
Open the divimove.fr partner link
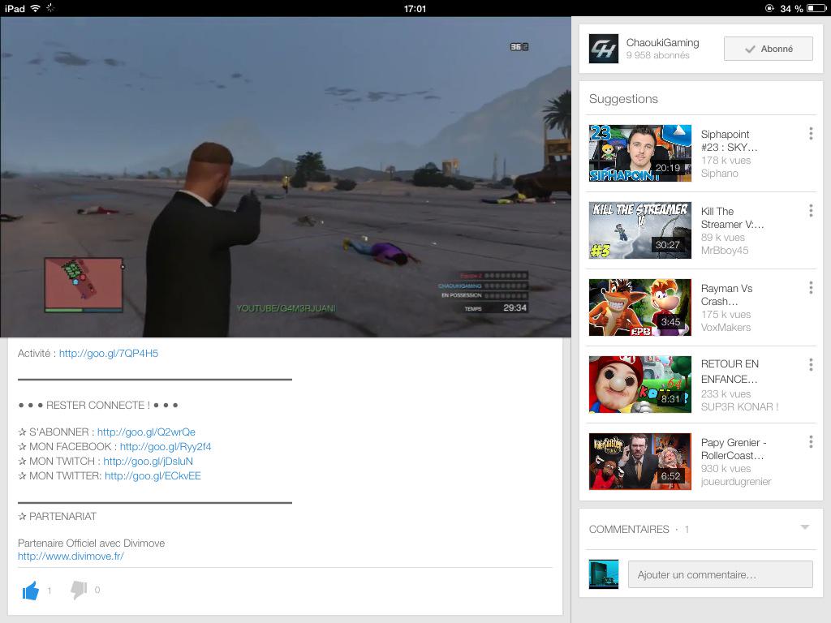(x=71, y=556)
